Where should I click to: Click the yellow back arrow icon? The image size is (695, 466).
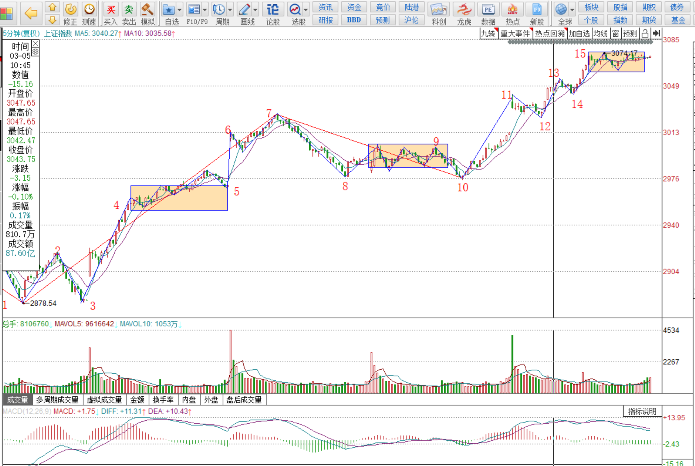(x=31, y=13)
